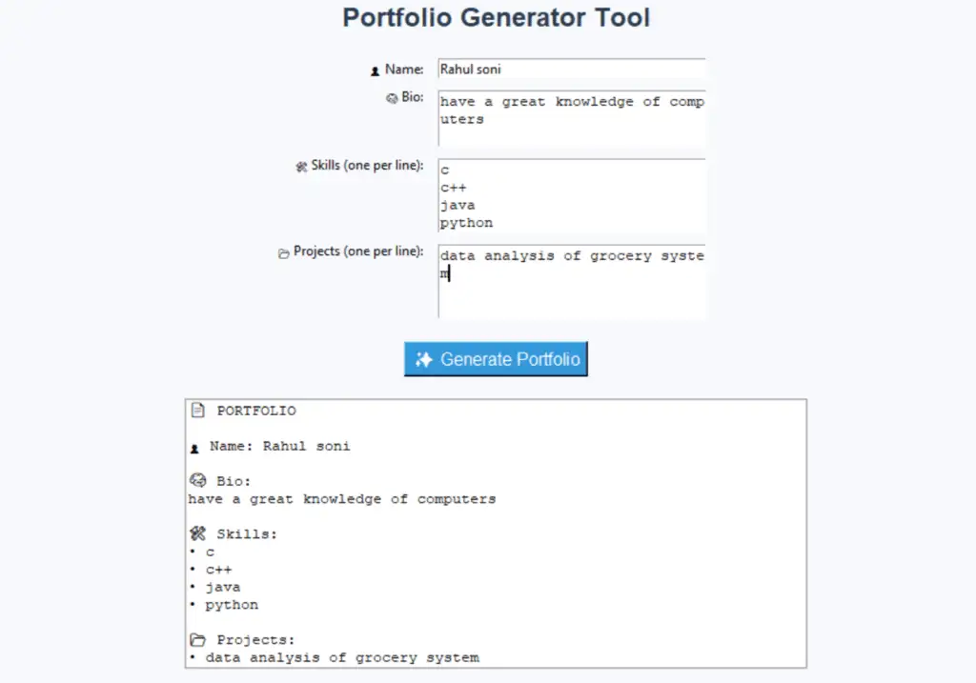976x683 pixels.
Task: Click into the Bio text area
Action: pos(571,118)
